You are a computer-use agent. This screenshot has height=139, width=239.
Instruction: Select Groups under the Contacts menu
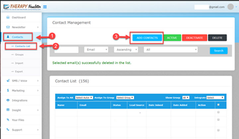click(19, 54)
